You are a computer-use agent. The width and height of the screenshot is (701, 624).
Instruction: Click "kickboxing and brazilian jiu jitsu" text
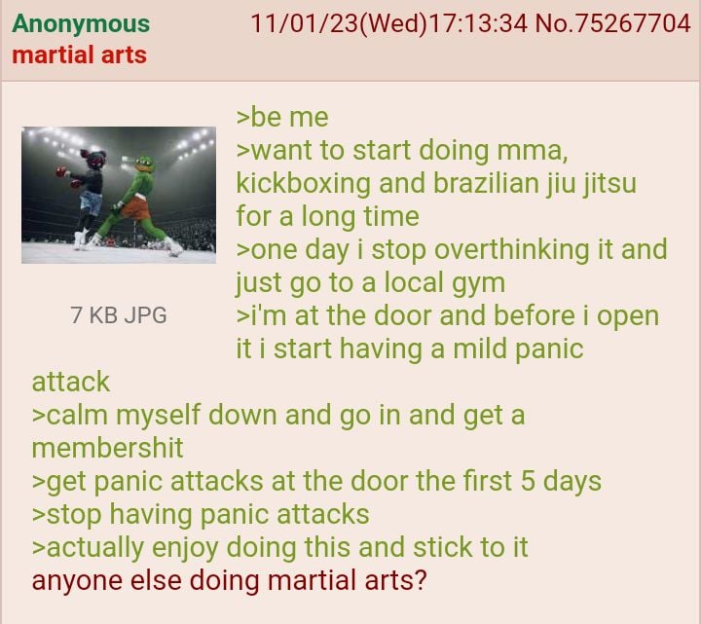(x=436, y=184)
